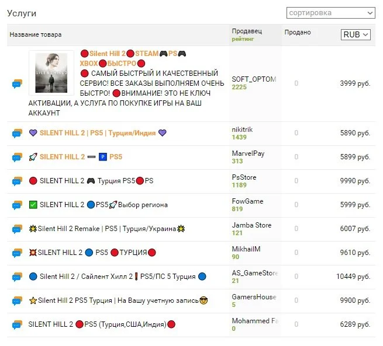
Task: Sort by Продано column header
Action: 298,32
